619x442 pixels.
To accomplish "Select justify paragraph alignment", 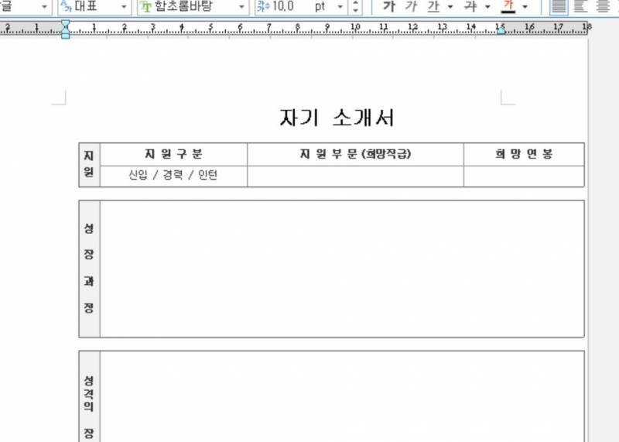I will click(x=559, y=6).
